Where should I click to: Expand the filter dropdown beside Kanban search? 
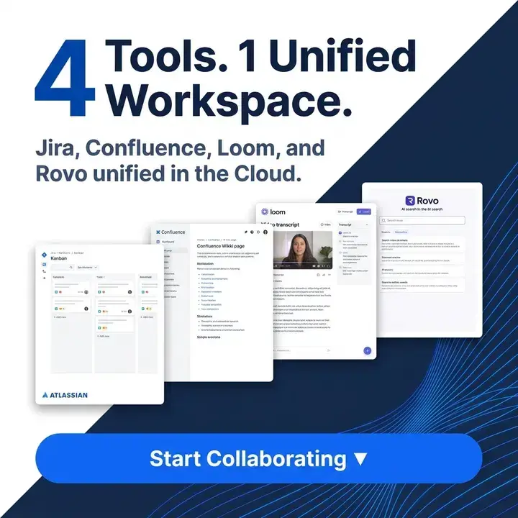click(87, 267)
